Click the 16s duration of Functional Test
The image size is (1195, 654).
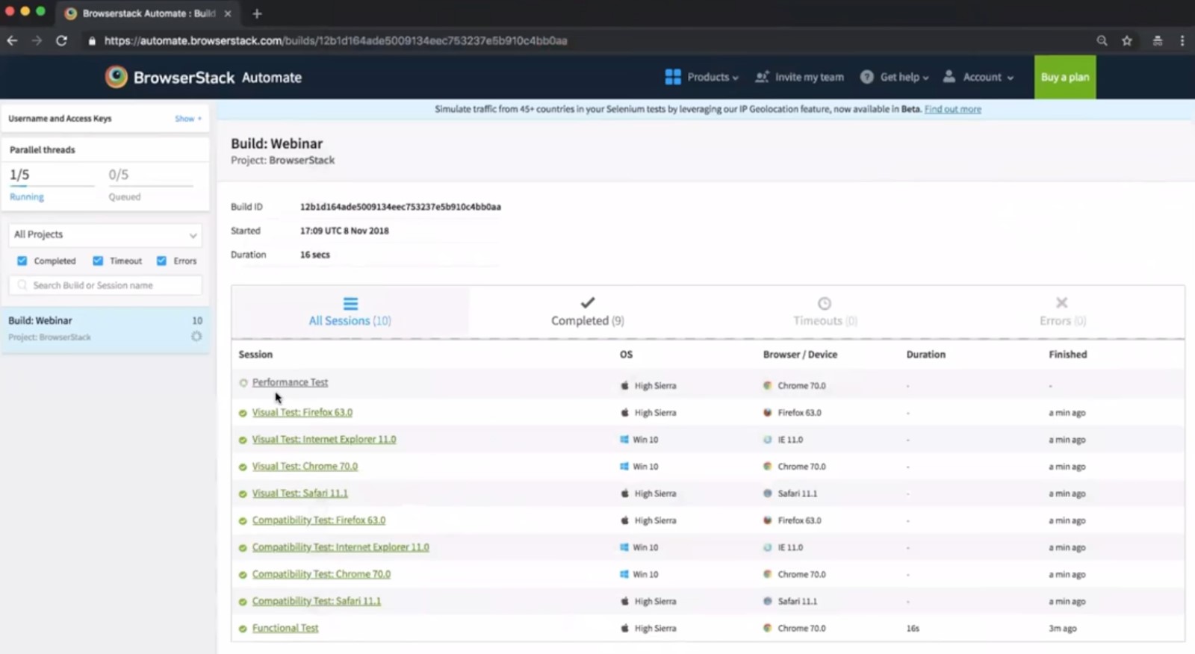913,629
